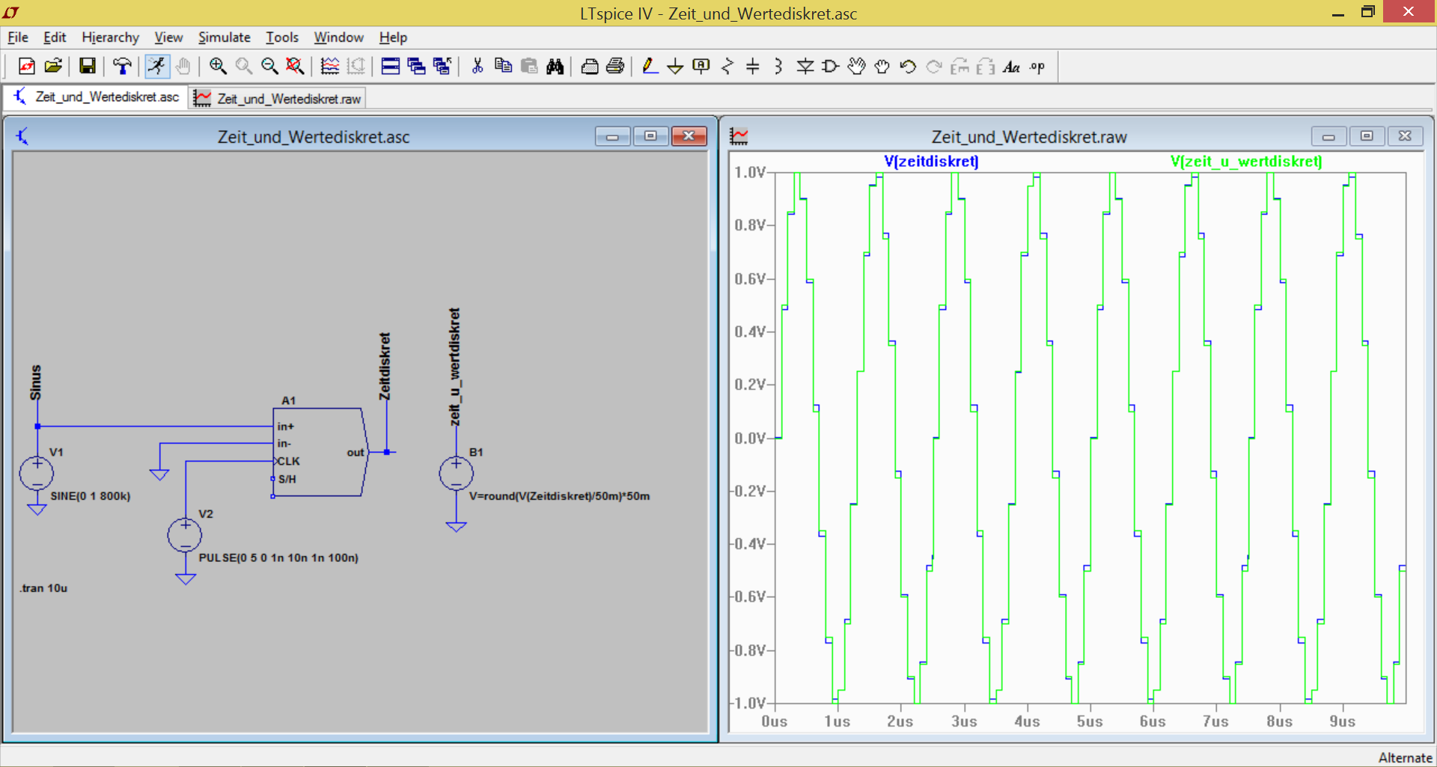Screen dimensions: 1437x767
Task: Open the Help menu
Action: click(392, 37)
